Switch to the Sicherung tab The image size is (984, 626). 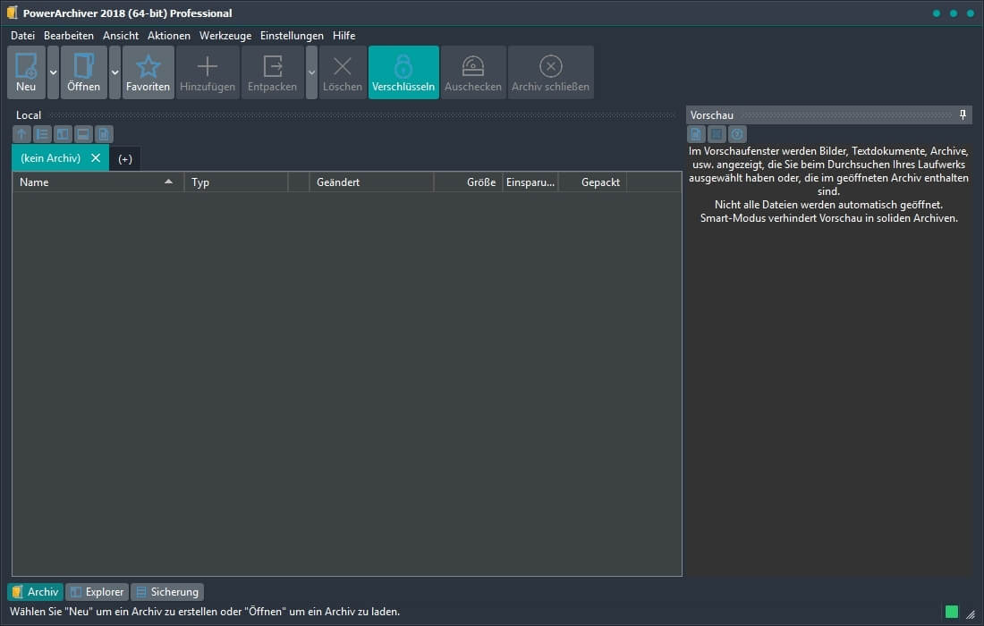click(167, 592)
